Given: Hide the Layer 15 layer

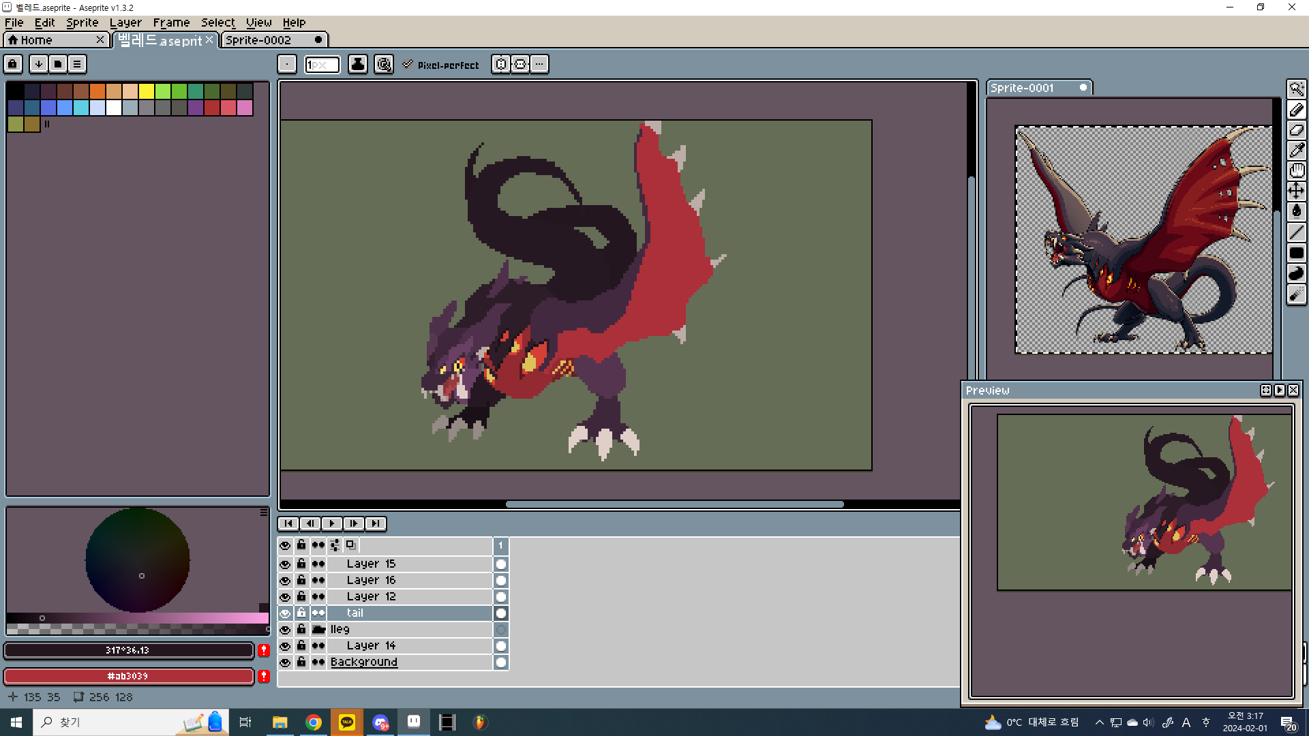Looking at the screenshot, I should click(285, 564).
